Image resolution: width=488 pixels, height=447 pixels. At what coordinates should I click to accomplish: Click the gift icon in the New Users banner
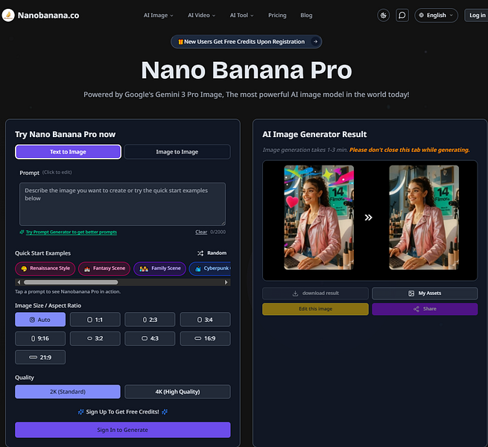tap(180, 42)
